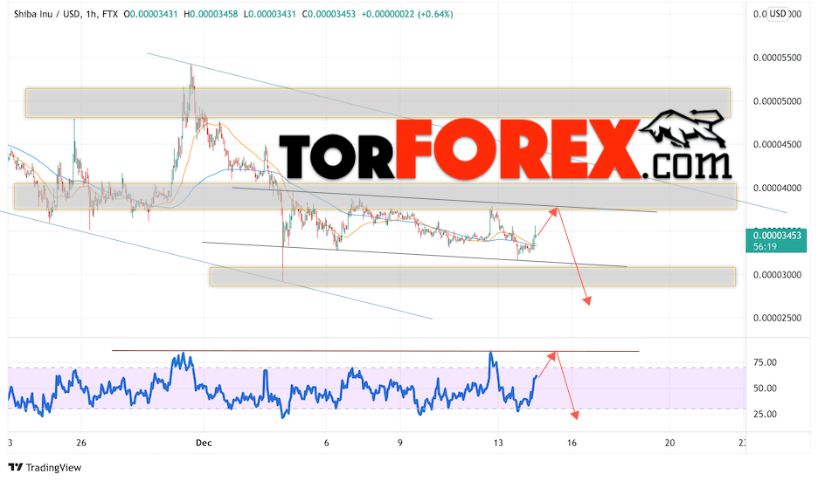The height and width of the screenshot is (481, 818).
Task: Click the low value L0.00003431
Action: click(269, 15)
